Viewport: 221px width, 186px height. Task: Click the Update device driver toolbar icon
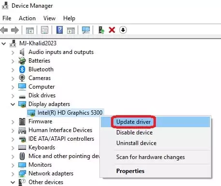coord(101,30)
